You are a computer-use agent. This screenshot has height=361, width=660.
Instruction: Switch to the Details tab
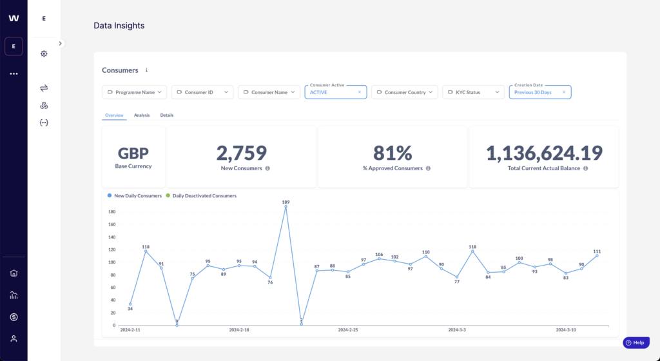coord(167,115)
